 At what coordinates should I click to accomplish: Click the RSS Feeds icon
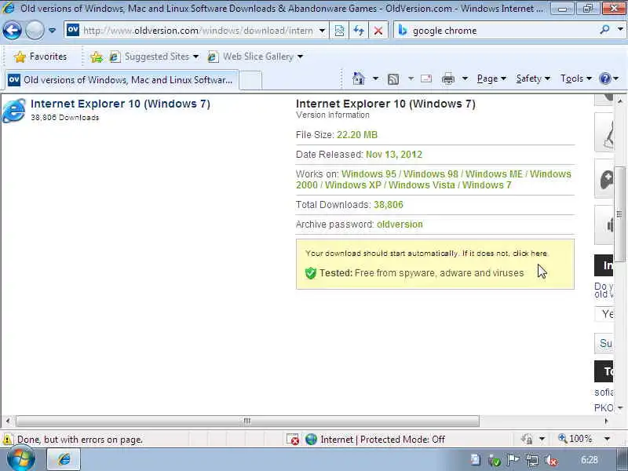pyautogui.click(x=393, y=79)
